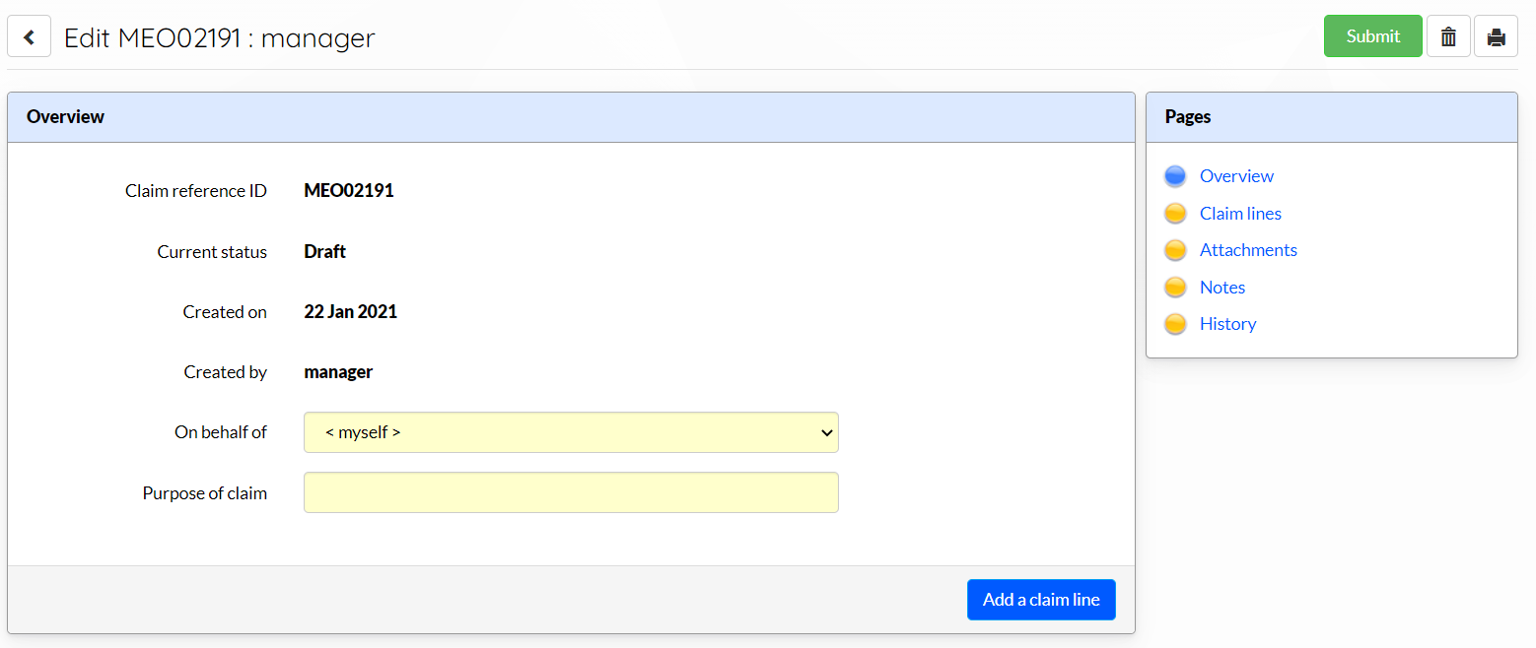Click the Purpose of claim label
This screenshot has width=1536, height=648.
pos(205,493)
